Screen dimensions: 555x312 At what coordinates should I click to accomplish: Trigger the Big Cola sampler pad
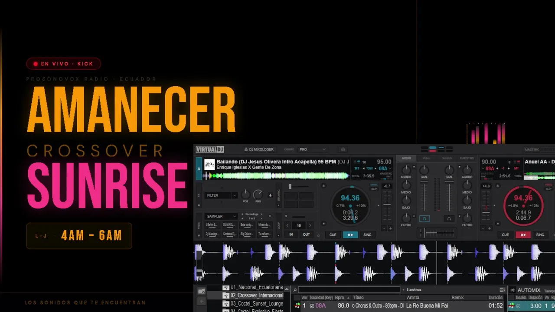(246, 234)
